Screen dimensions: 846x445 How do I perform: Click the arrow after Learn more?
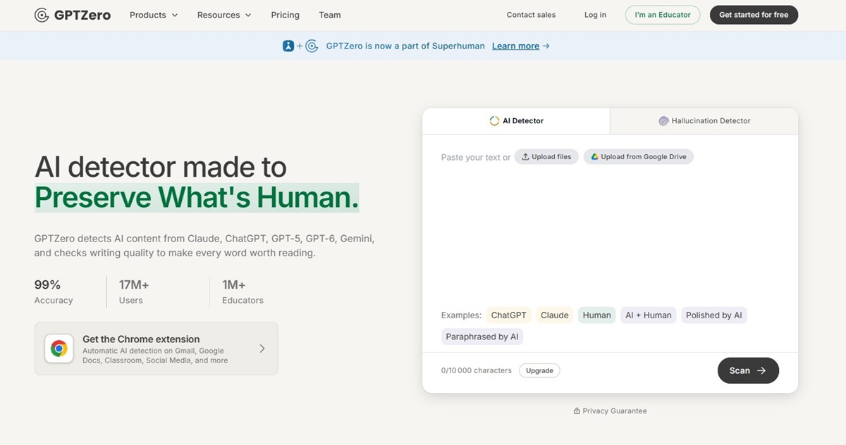(x=546, y=46)
